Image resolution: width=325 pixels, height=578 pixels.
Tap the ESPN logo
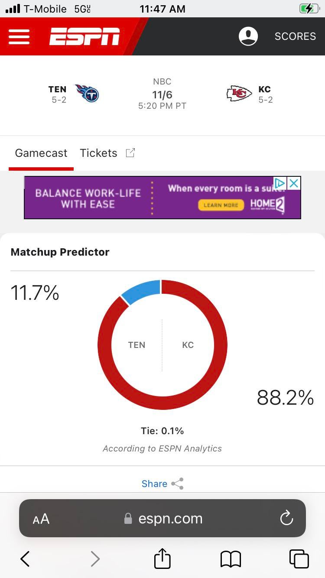(x=84, y=37)
